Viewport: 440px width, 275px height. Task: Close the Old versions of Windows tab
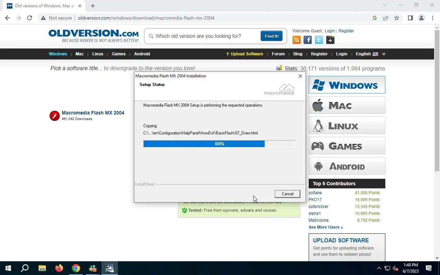(x=79, y=6)
